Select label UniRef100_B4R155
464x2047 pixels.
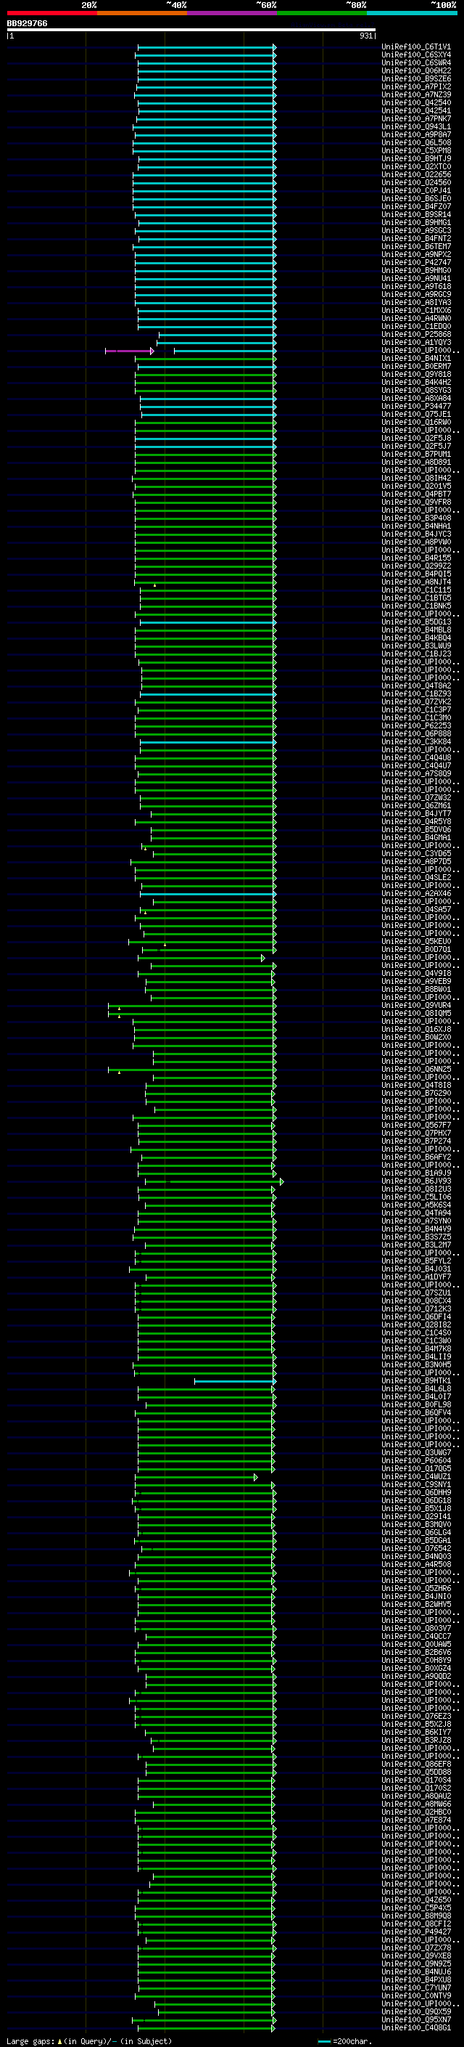pos(415,558)
